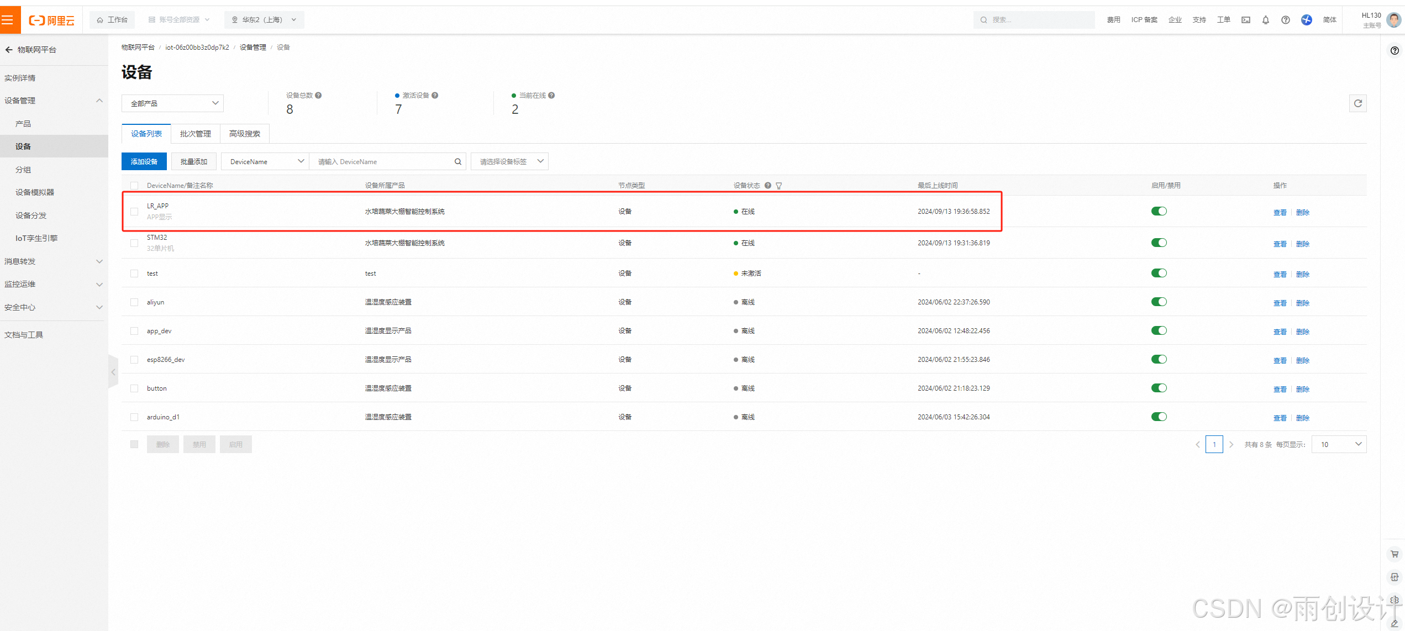The width and height of the screenshot is (1405, 631).
Task: Open the Cloud Shell terminal icon
Action: coord(1245,20)
